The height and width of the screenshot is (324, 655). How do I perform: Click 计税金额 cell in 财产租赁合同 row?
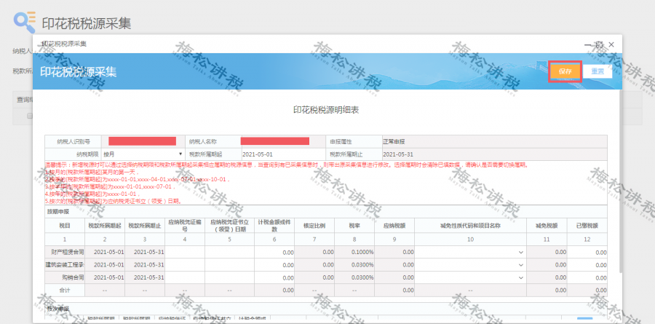pyautogui.click(x=274, y=252)
